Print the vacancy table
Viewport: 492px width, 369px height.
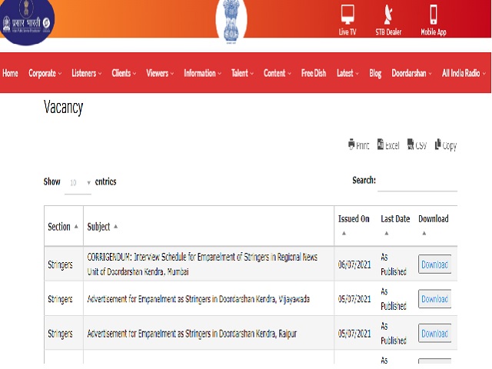pos(359,145)
